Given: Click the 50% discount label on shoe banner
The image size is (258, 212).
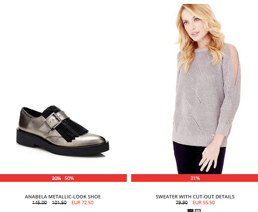Looking at the screenshot, I should click(69, 178).
